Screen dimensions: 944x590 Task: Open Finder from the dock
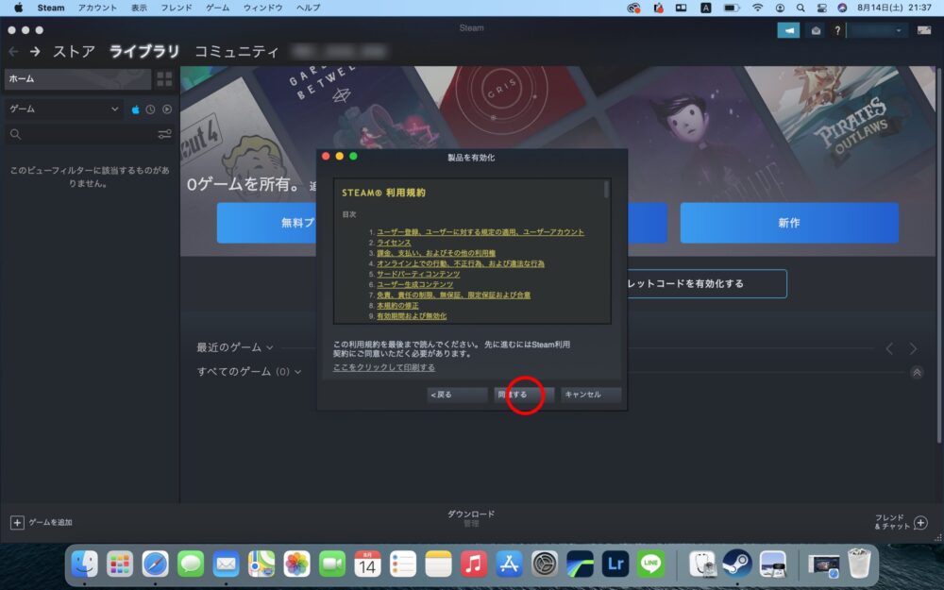tap(85, 565)
